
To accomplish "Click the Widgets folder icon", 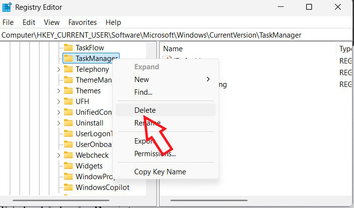I will pos(68,166).
